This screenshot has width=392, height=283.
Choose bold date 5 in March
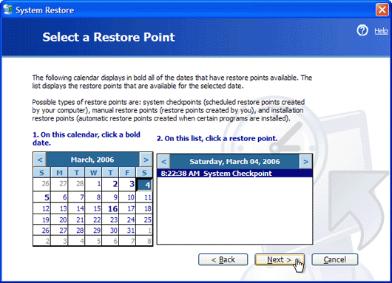[x=42, y=197]
